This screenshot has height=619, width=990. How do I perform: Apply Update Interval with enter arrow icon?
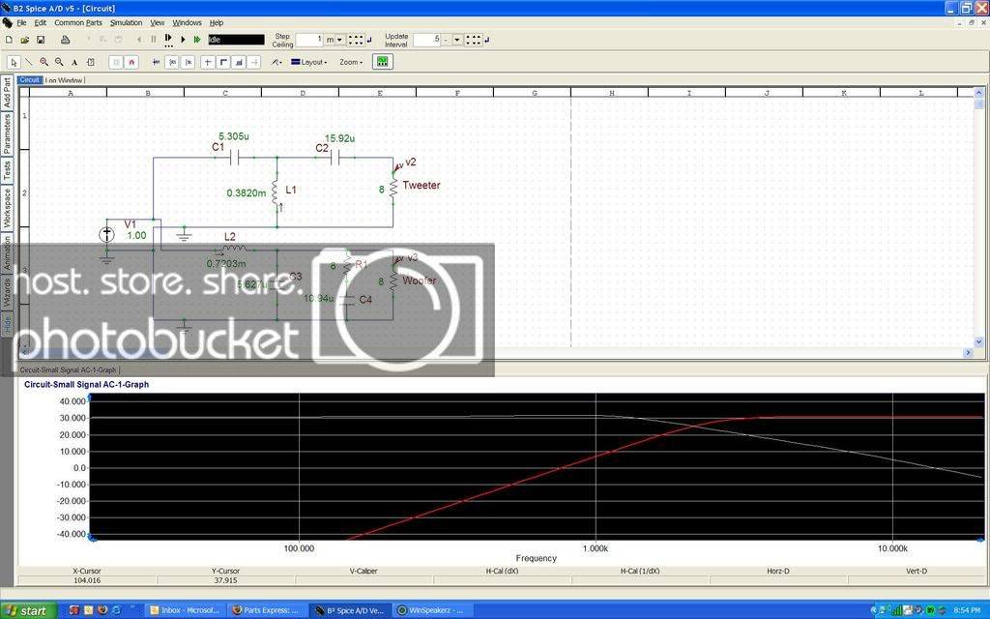click(487, 40)
